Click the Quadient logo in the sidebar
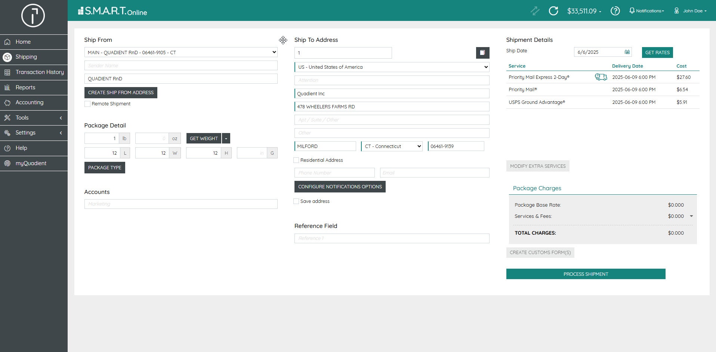 33,16
